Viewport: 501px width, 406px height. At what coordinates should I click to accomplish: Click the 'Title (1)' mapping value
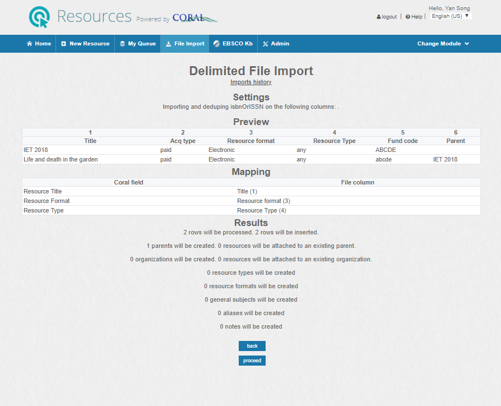click(247, 191)
